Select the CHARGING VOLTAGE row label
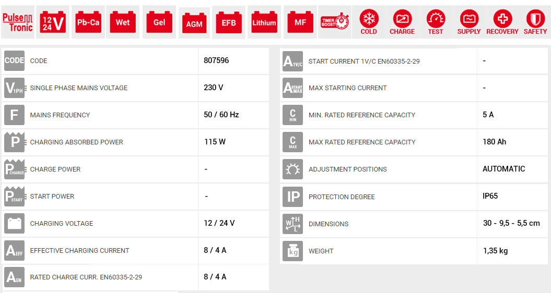Image resolution: width=551 pixels, height=293 pixels. coord(62,223)
